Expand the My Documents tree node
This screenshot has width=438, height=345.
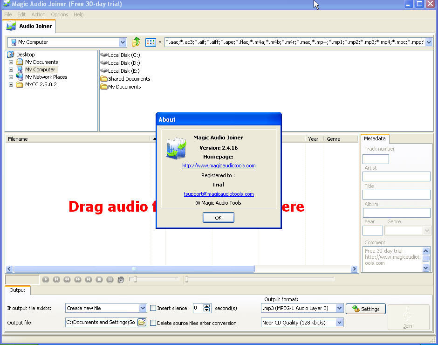(10, 62)
